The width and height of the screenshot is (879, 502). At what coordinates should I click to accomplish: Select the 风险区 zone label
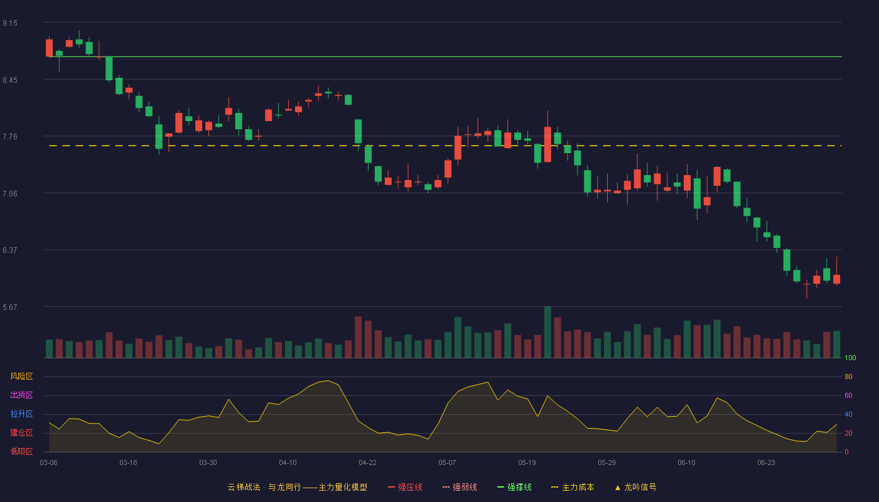click(x=21, y=376)
